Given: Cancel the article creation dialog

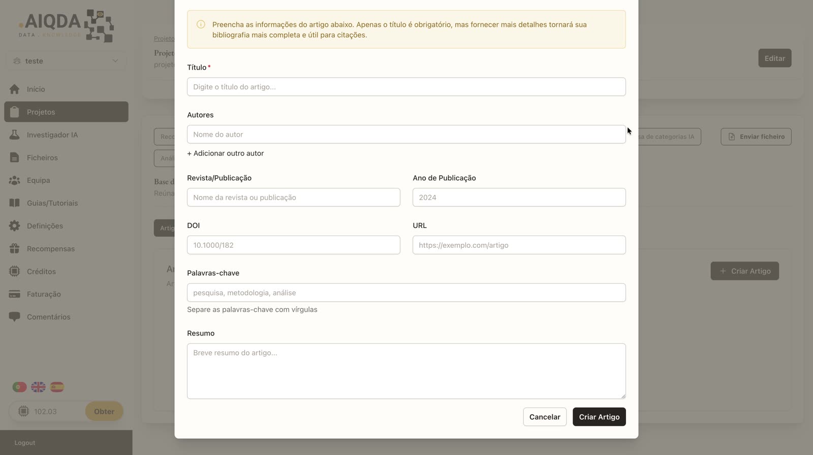Looking at the screenshot, I should tap(545, 417).
